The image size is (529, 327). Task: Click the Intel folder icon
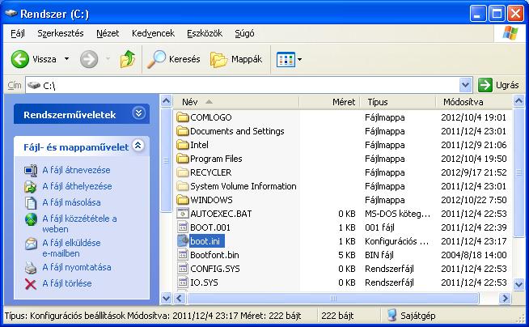pos(183,145)
